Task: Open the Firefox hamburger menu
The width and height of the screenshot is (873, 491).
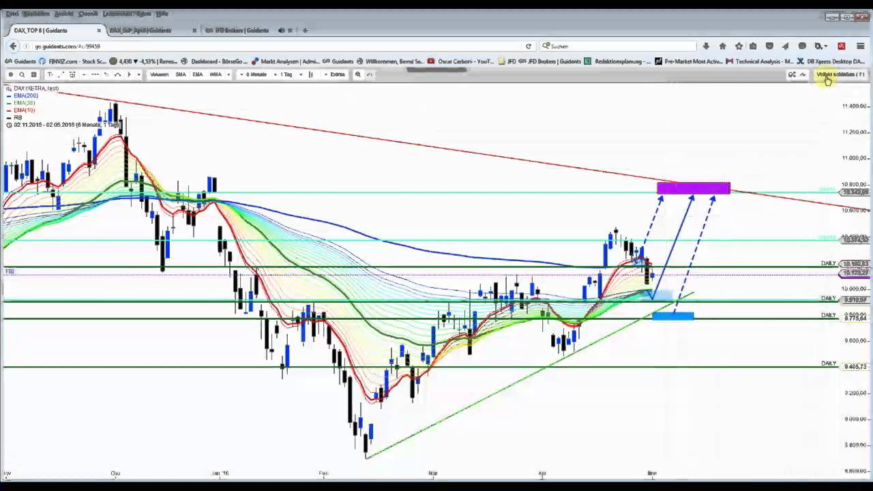Action: point(860,46)
